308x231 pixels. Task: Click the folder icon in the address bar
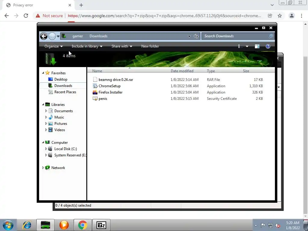(63, 36)
